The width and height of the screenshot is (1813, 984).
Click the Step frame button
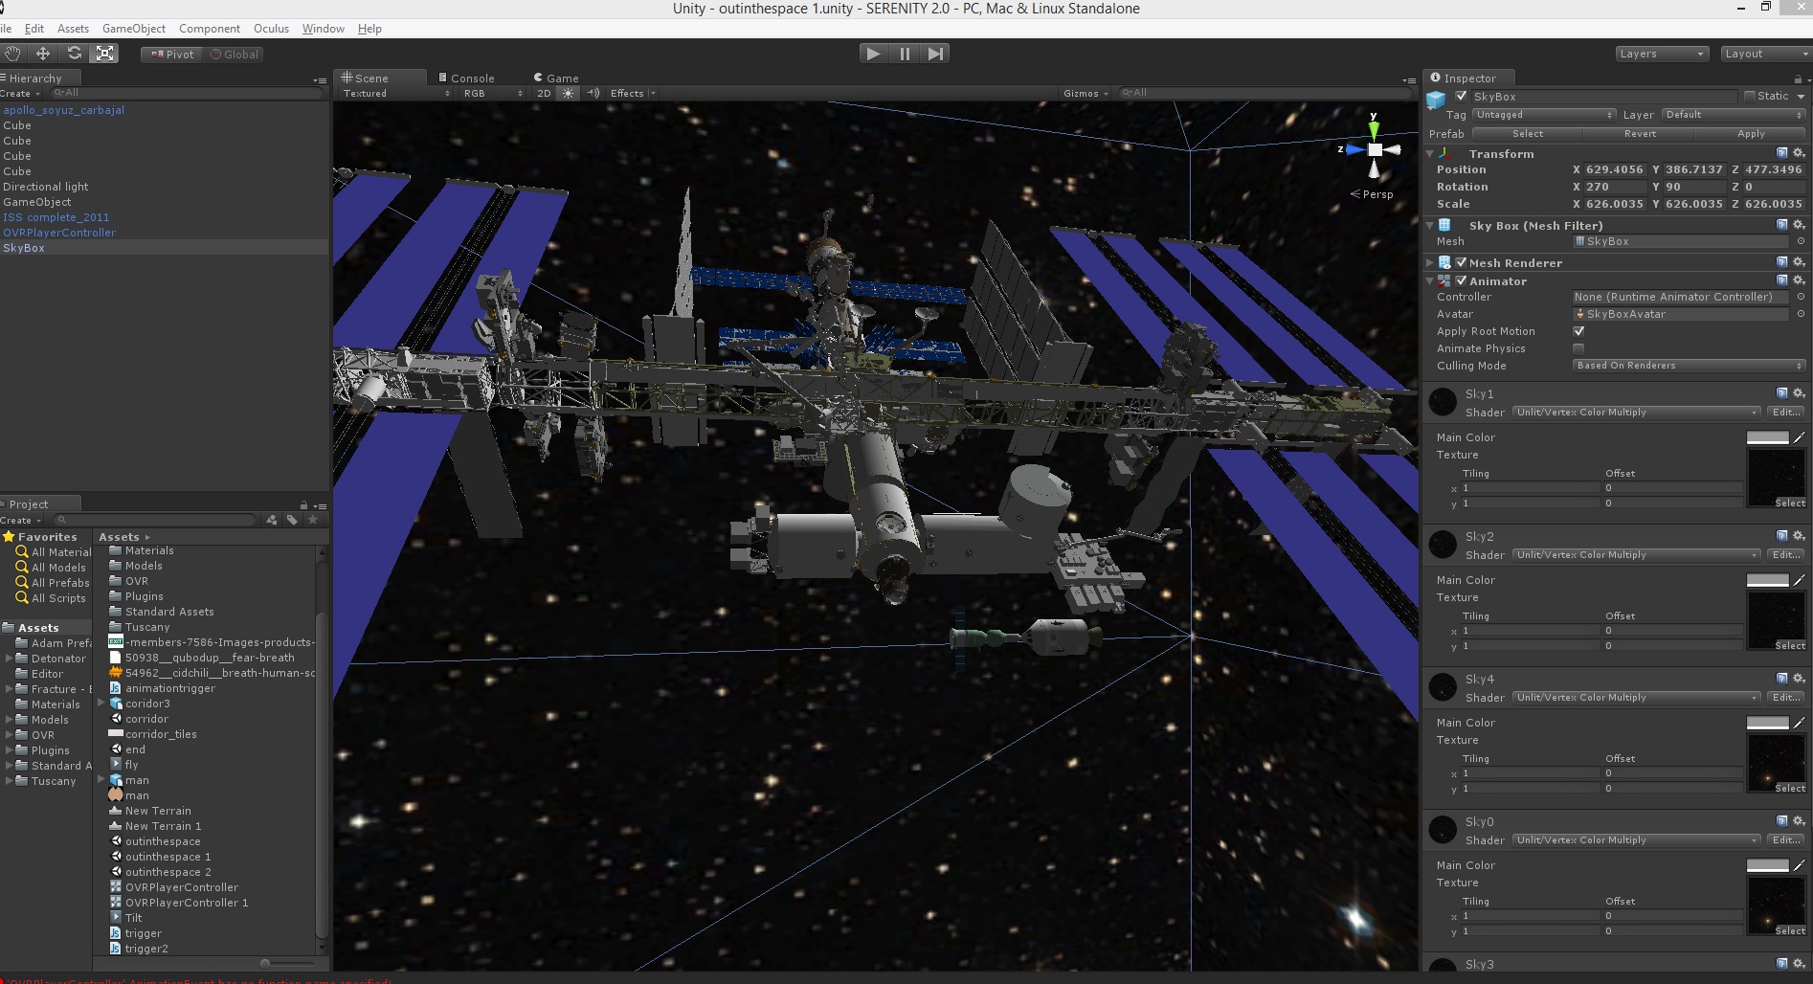tap(935, 54)
